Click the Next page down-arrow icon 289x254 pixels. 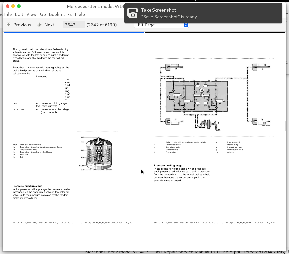tap(40, 25)
